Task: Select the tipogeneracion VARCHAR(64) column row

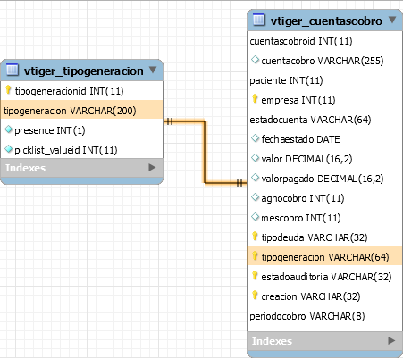Action: (324, 256)
